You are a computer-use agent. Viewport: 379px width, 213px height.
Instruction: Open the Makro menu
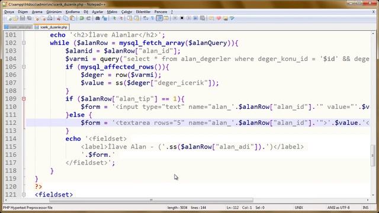point(112,12)
